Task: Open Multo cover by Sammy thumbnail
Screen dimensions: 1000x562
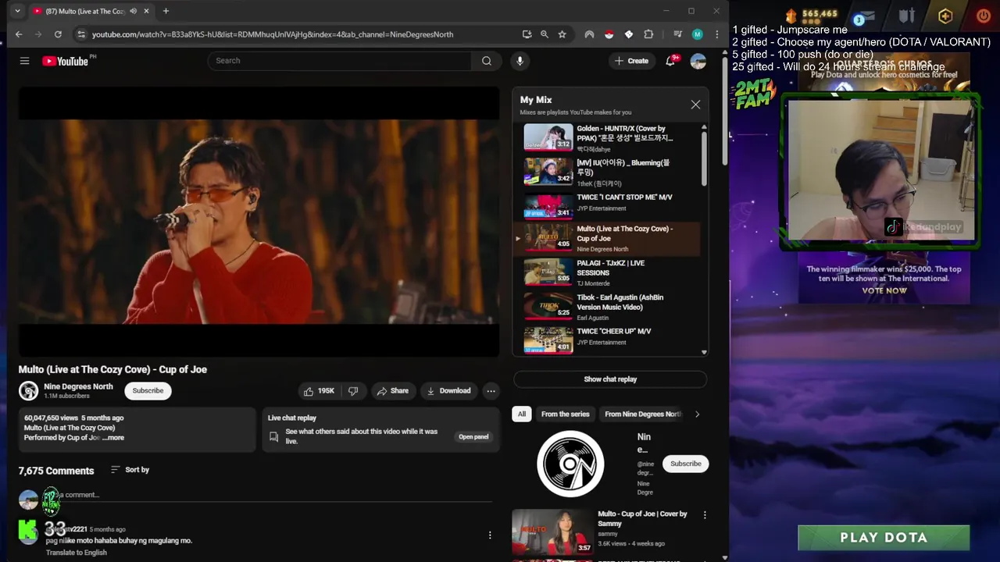Action: coord(552,532)
